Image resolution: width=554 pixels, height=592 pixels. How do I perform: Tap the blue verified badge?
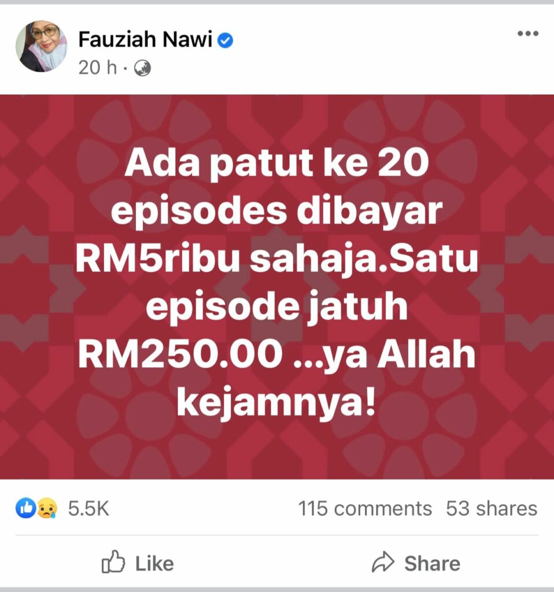(x=225, y=40)
